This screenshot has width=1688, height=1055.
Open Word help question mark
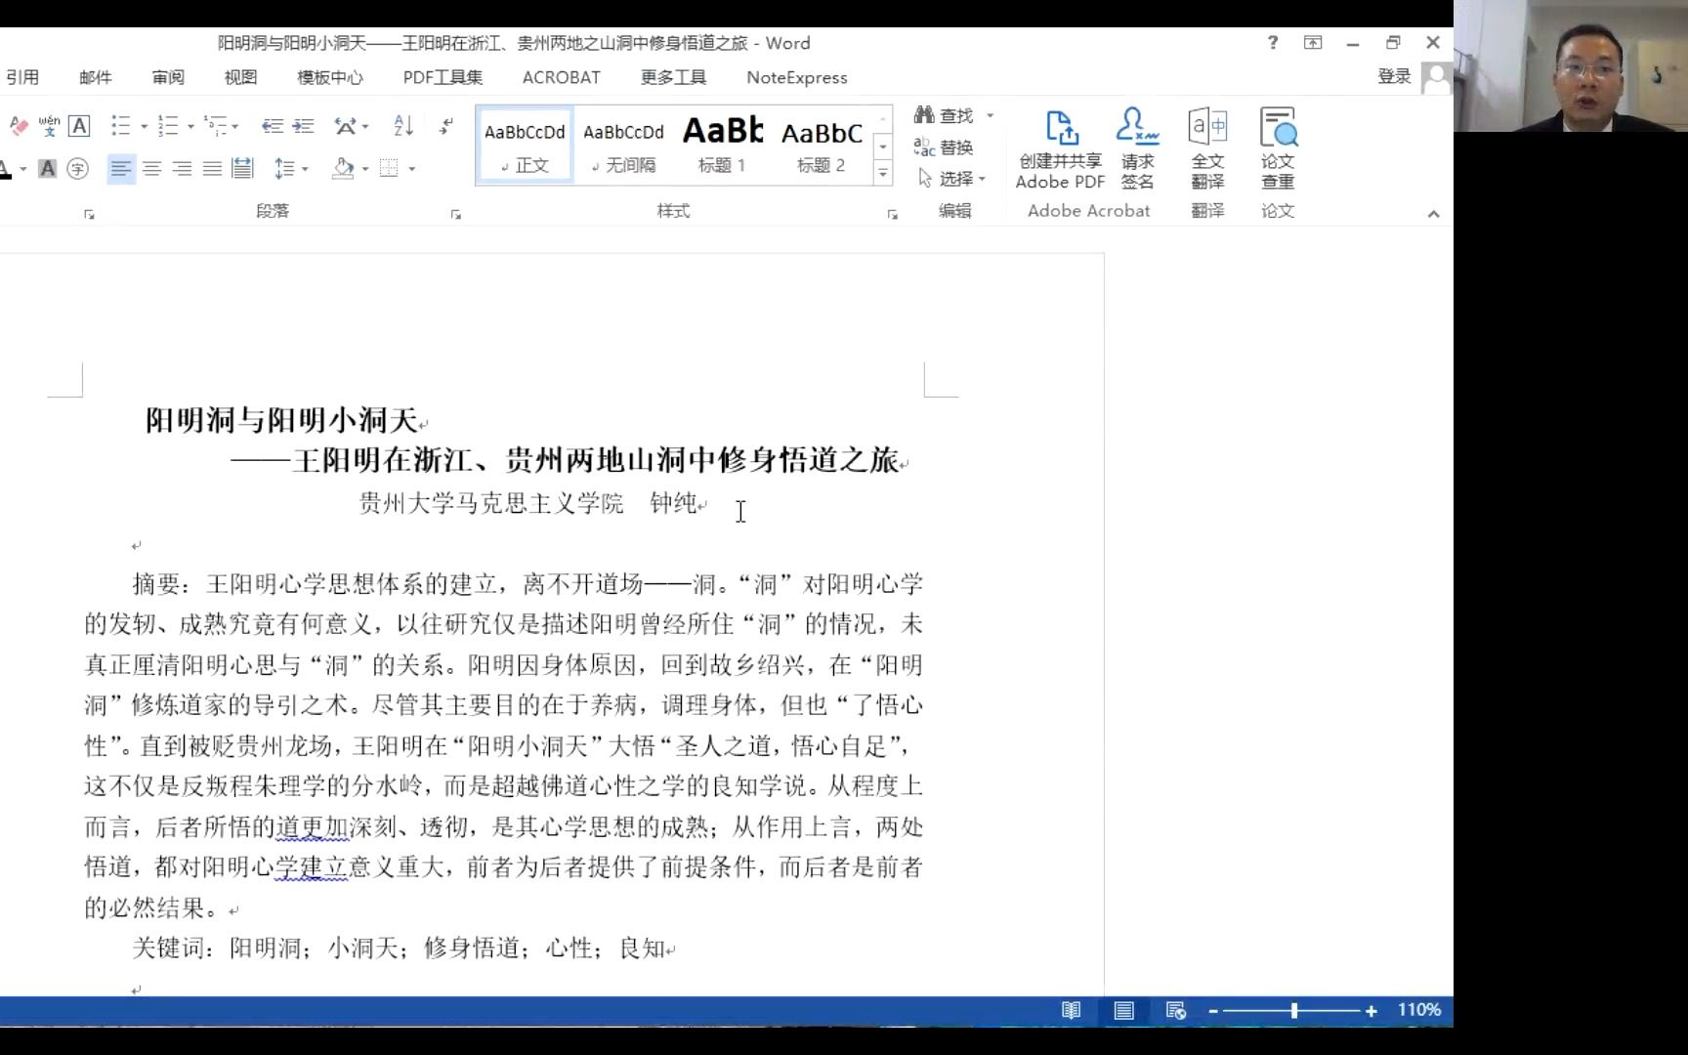coord(1272,43)
